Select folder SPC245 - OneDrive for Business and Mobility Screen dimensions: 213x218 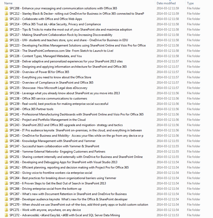(x=76, y=136)
